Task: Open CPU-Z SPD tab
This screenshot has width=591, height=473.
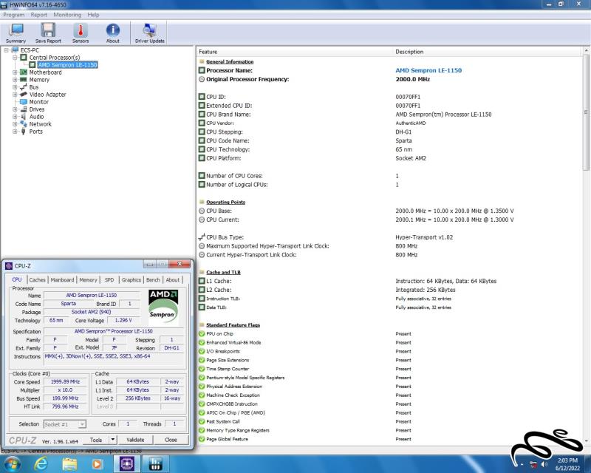Action: click(109, 279)
